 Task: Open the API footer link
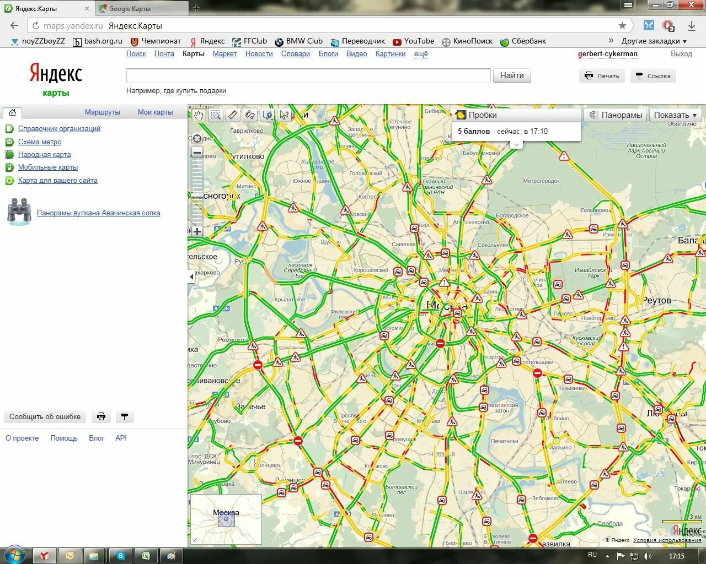[x=121, y=438]
